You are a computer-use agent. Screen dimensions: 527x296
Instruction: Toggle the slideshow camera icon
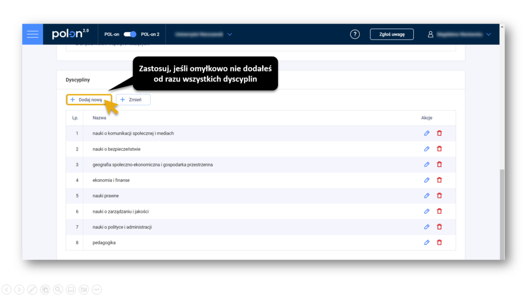pyautogui.click(x=84, y=289)
